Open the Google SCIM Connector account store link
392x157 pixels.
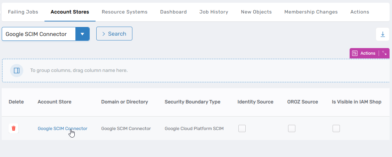click(62, 128)
